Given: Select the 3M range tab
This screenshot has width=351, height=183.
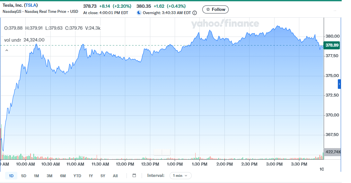Looking at the screenshot, I should (49, 176).
